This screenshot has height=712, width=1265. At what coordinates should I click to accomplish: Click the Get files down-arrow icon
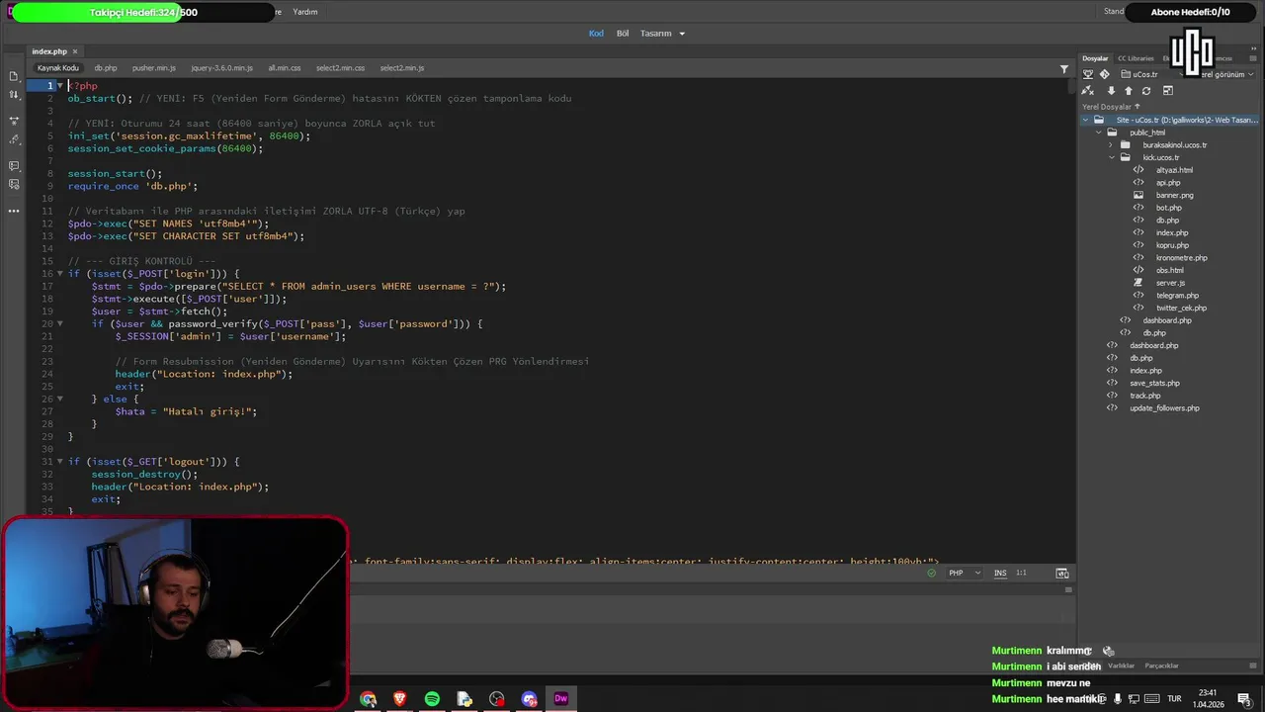point(1111,91)
